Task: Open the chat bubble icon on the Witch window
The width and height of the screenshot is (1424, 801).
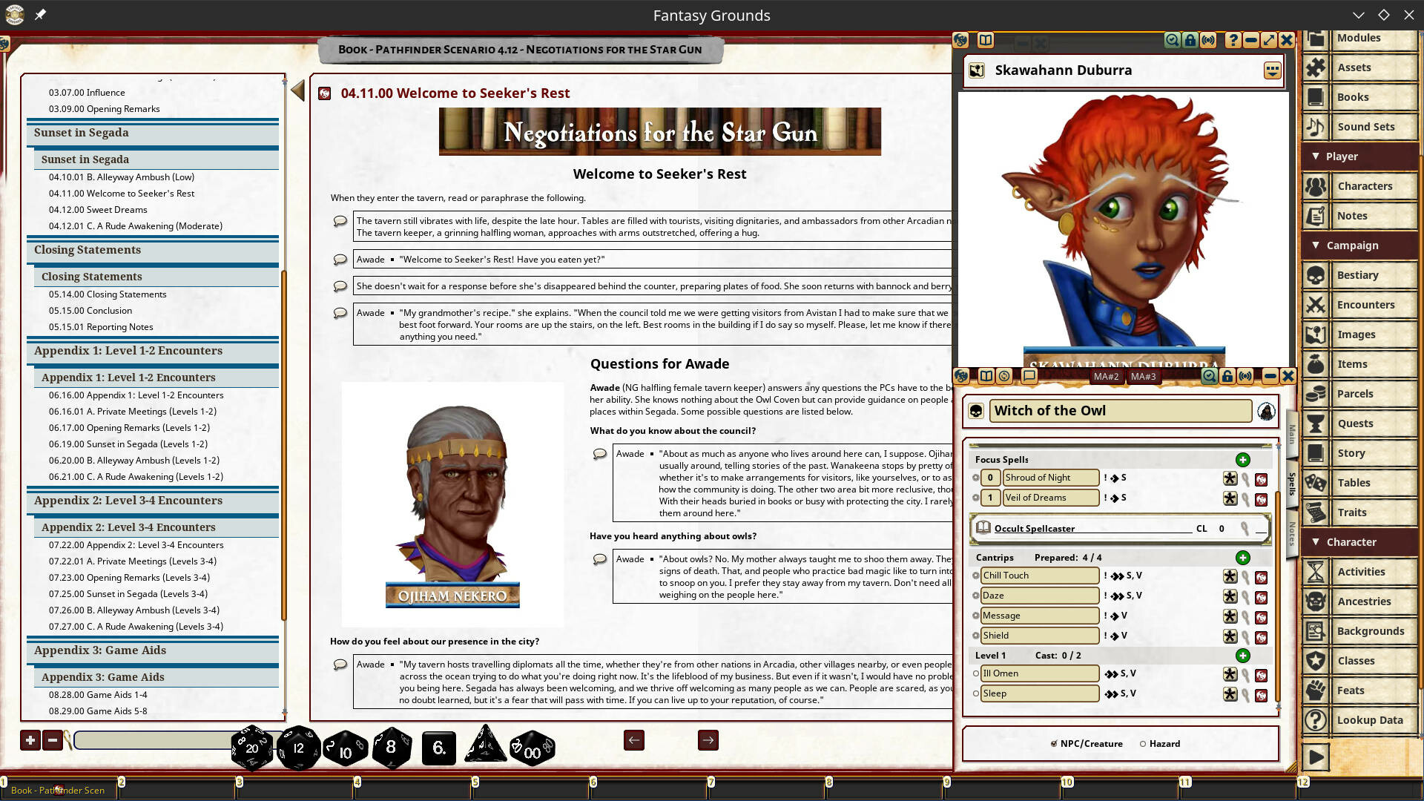Action: [1028, 376]
